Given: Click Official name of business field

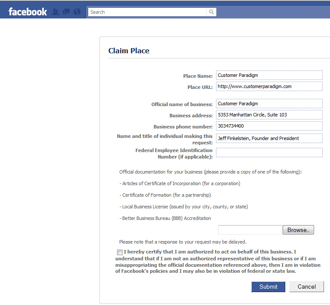Looking at the screenshot, I should tap(269, 104).
